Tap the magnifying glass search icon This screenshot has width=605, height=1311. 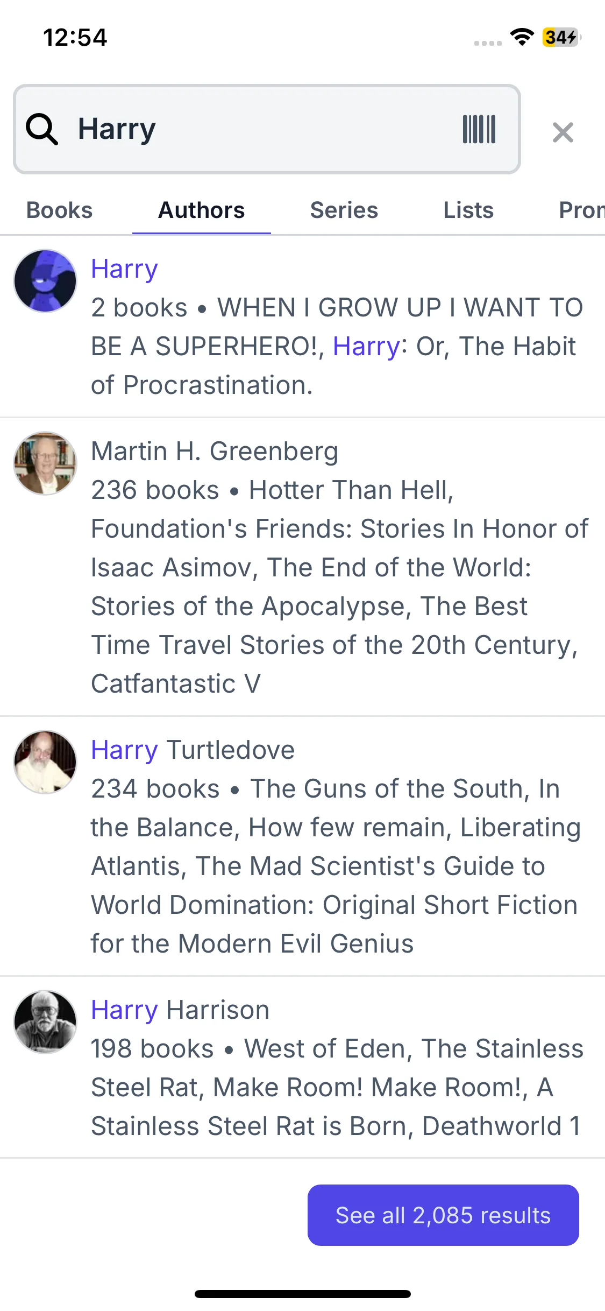(41, 129)
